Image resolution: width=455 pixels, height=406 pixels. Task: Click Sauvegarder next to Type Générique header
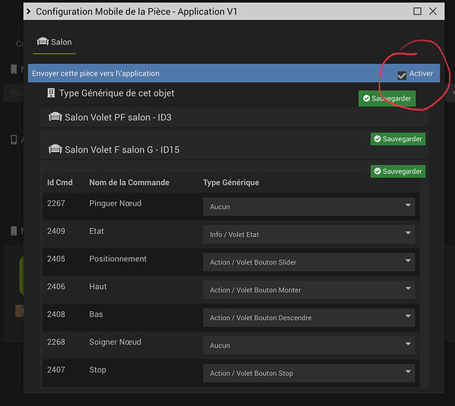point(387,98)
